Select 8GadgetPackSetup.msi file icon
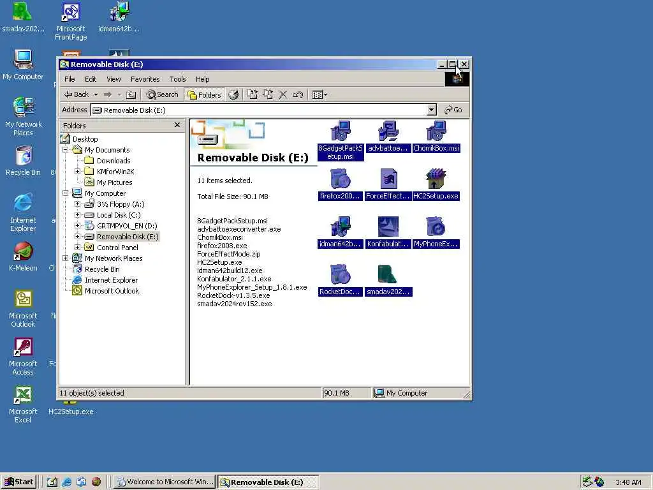The image size is (653, 490). [x=341, y=140]
